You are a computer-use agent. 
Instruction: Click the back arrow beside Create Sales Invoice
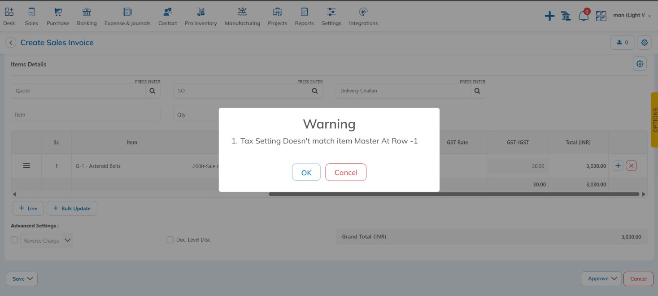[x=10, y=43]
